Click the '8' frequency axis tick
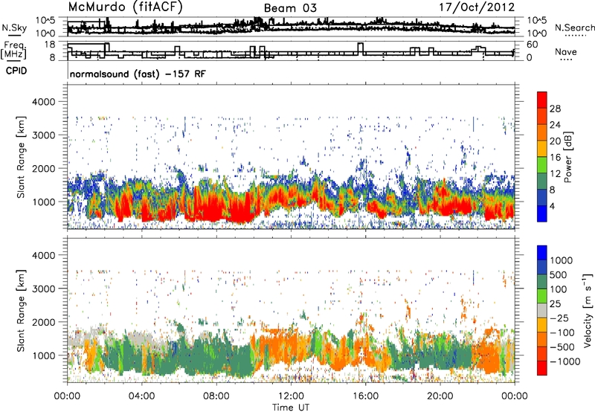This screenshot has height=412, width=595. pos(52,57)
